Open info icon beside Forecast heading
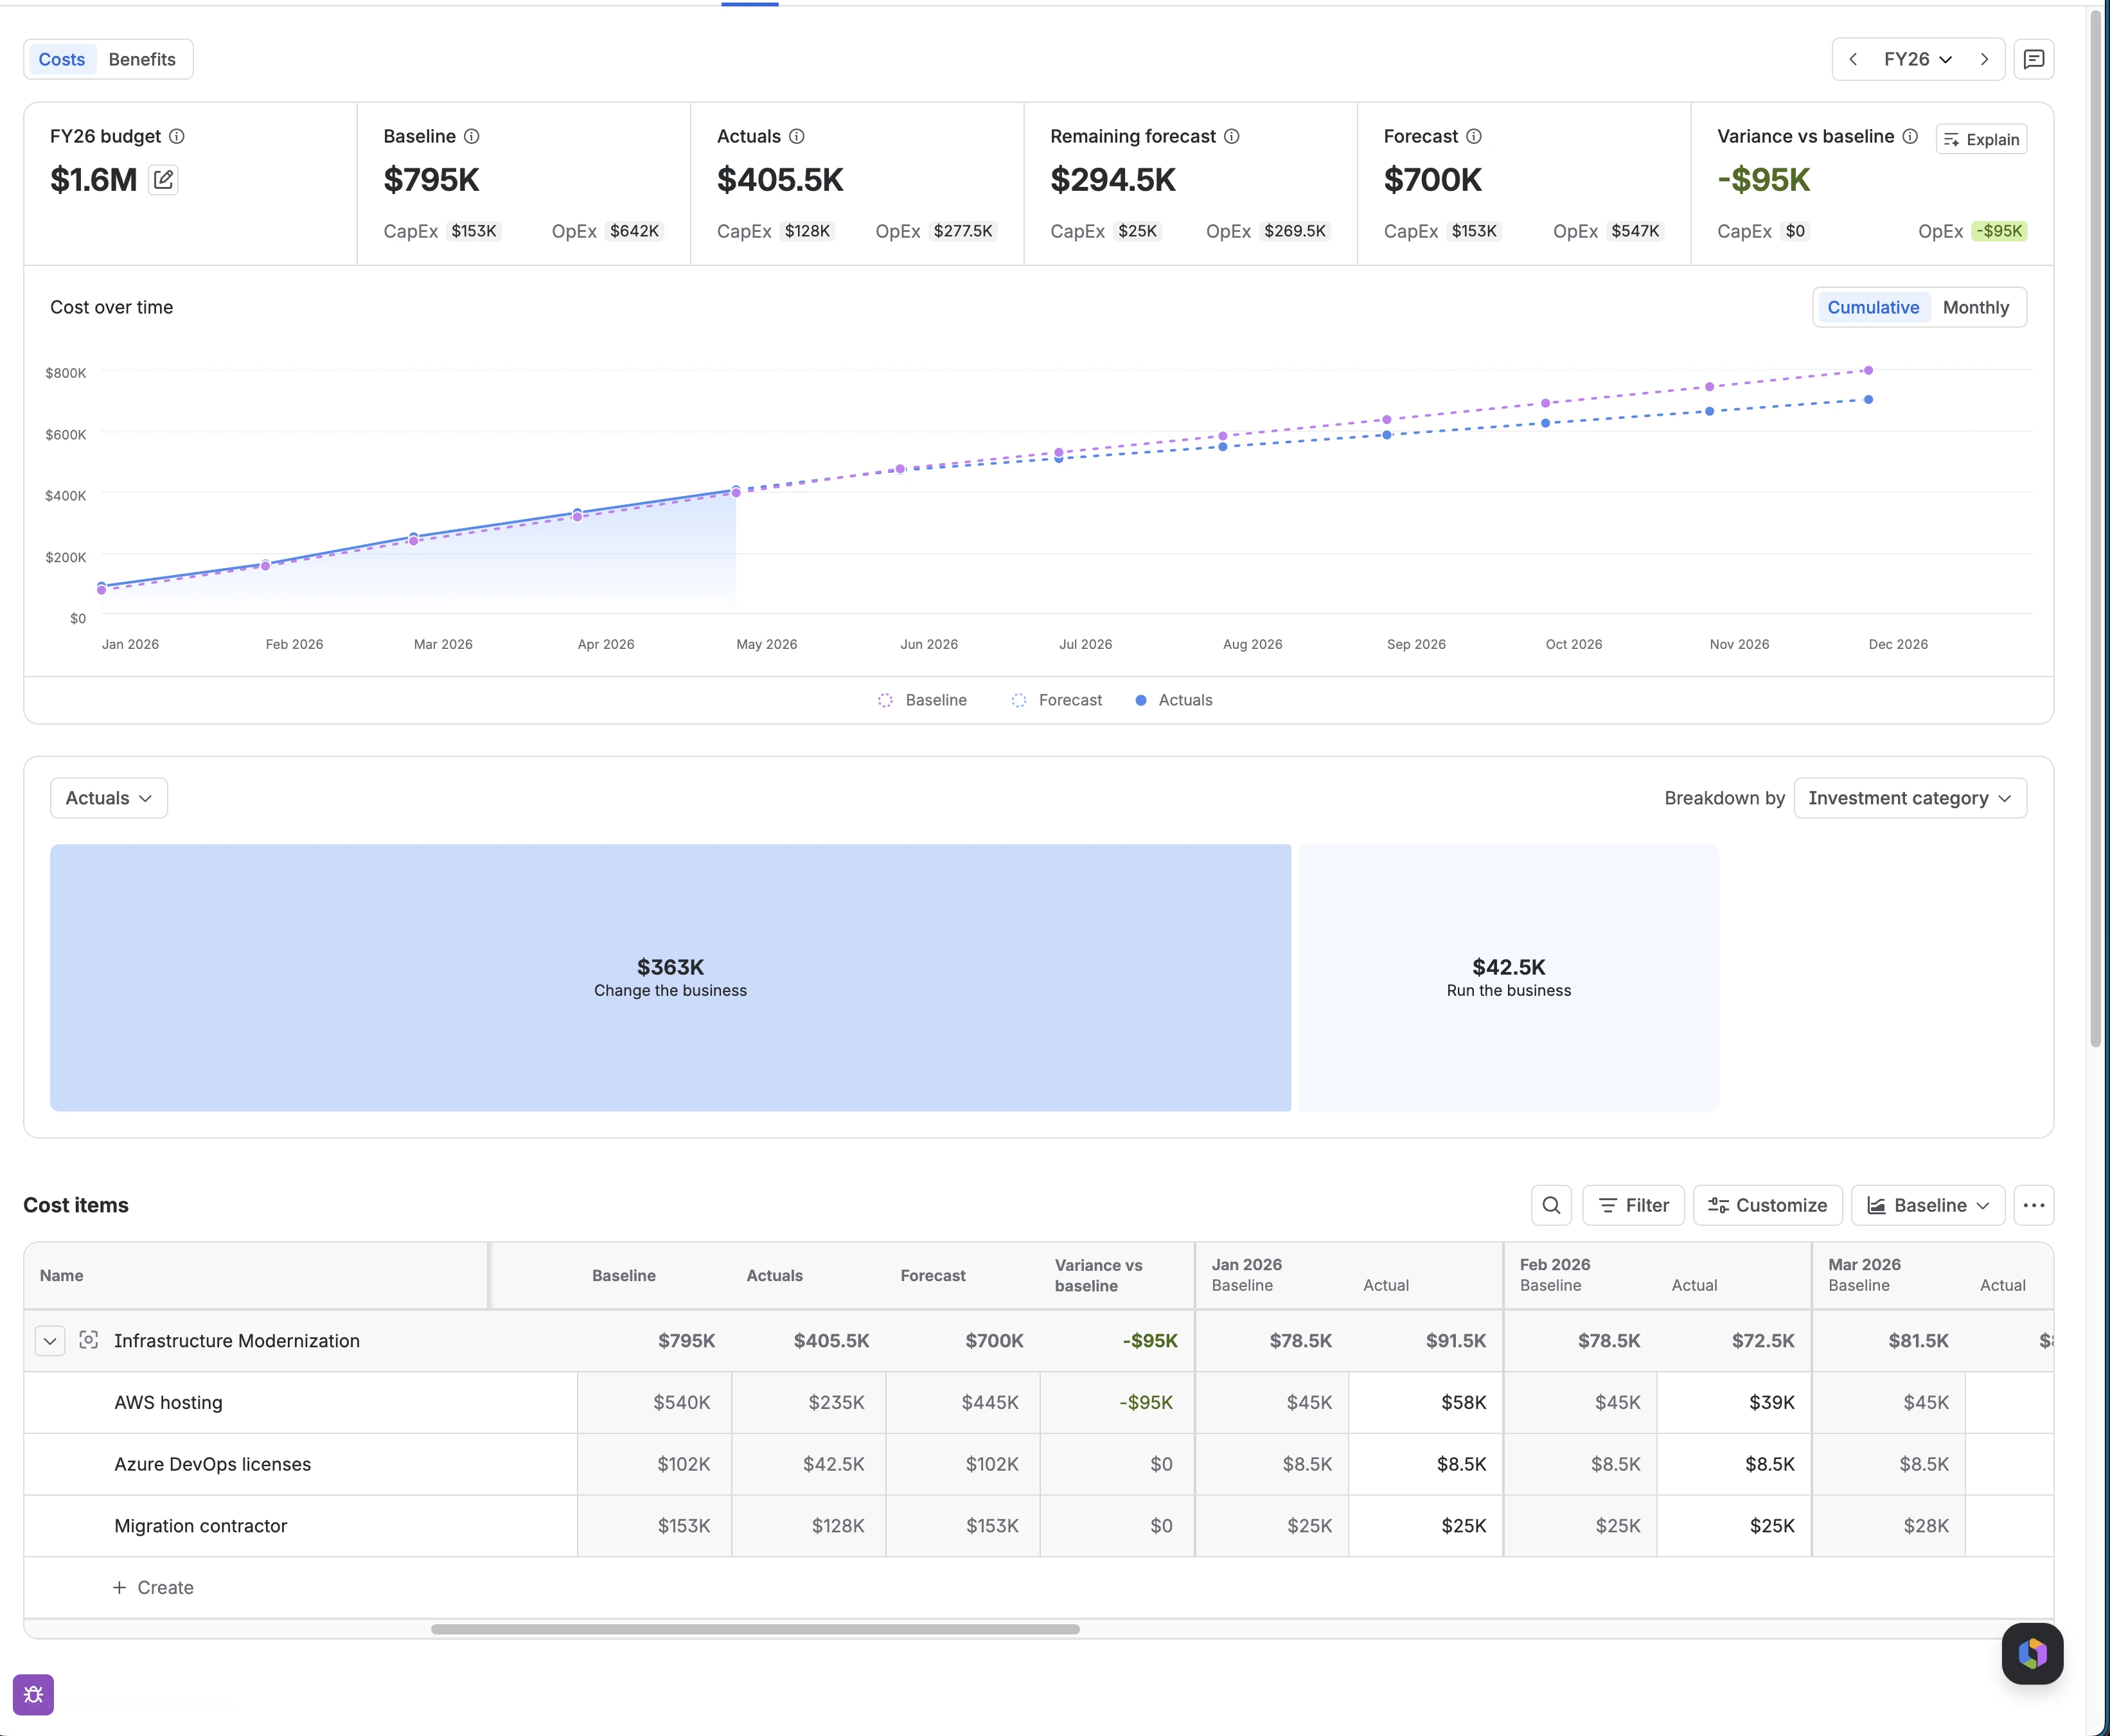The height and width of the screenshot is (1736, 2110). click(1474, 136)
